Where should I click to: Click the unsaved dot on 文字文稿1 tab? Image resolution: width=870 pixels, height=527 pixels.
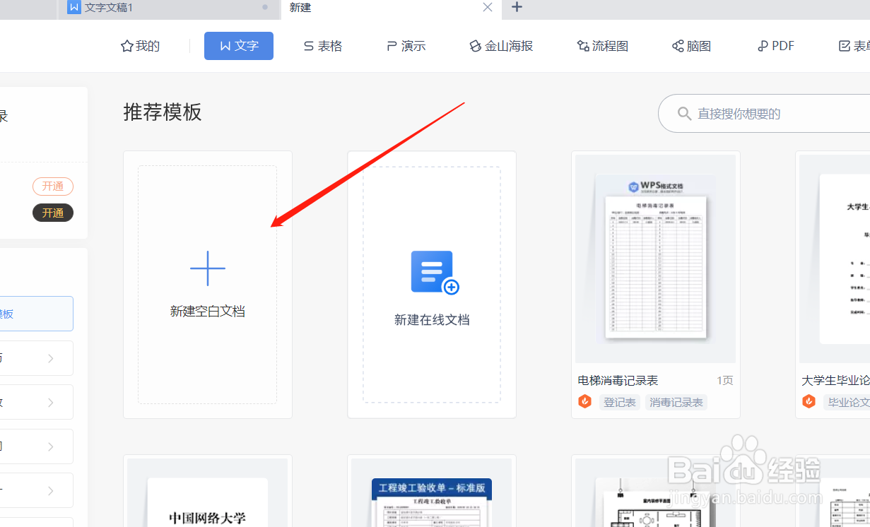point(265,7)
